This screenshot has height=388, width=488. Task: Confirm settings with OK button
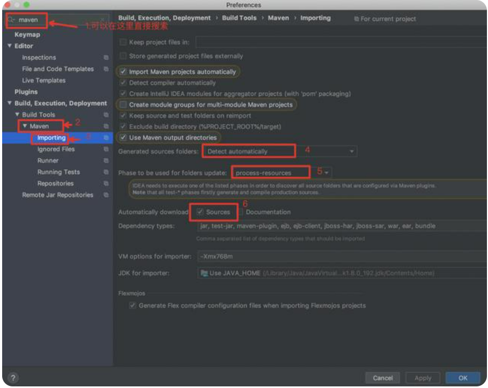[x=463, y=378]
